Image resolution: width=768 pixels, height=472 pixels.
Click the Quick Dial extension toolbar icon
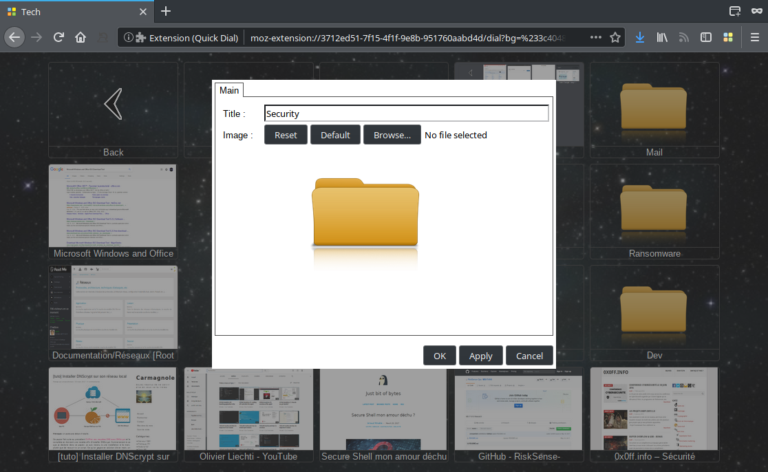tap(727, 37)
